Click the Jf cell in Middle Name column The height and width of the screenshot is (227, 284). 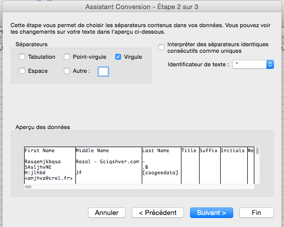tap(79, 173)
